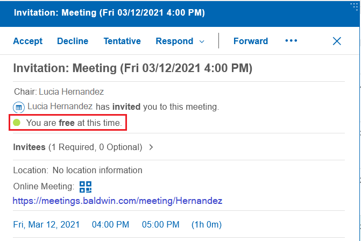Click the date Fri, Mar 12, 2021
361x241 pixels.
pos(46,224)
